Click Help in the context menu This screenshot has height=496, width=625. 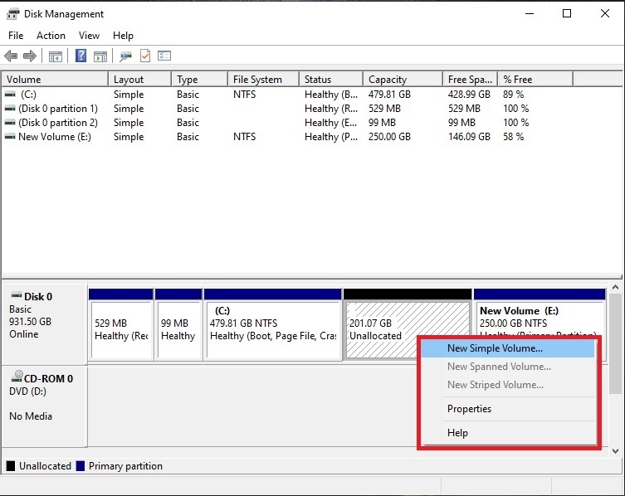point(457,433)
